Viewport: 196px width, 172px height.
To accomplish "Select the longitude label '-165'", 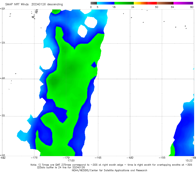I will 98,158.
